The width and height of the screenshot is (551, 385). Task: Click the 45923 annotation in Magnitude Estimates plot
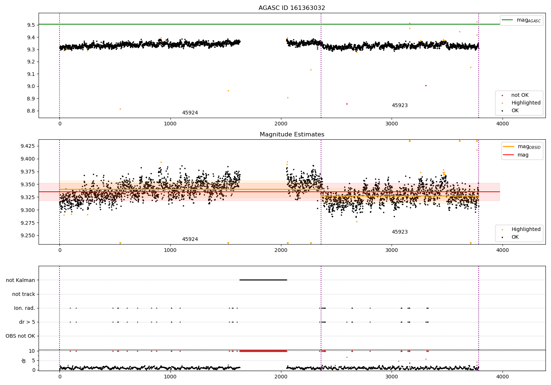(x=400, y=232)
